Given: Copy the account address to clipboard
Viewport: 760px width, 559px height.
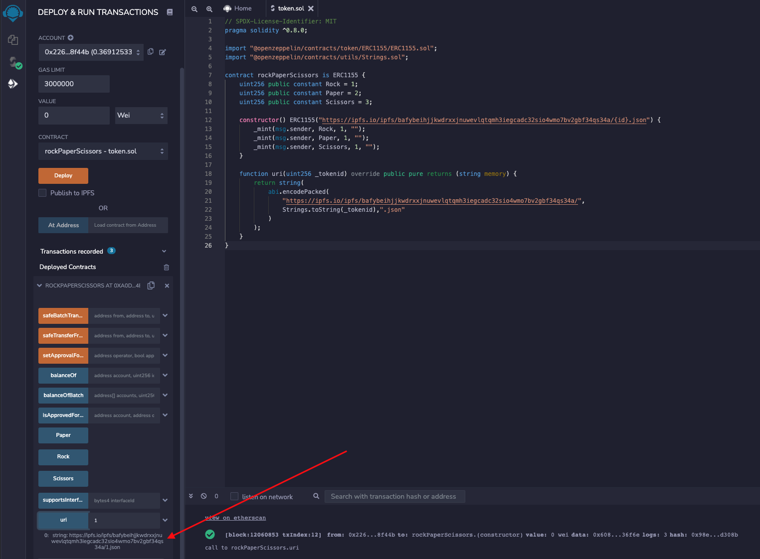Looking at the screenshot, I should tap(151, 52).
